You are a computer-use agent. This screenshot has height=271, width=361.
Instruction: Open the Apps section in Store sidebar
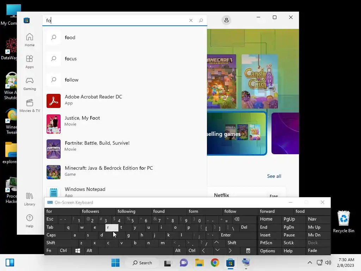click(x=30, y=62)
